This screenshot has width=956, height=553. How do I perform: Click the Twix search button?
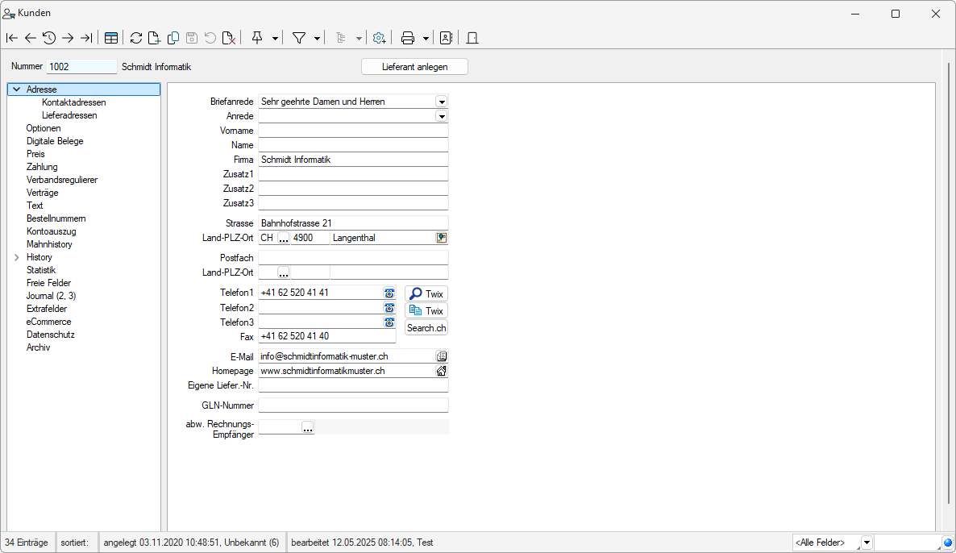(x=426, y=294)
